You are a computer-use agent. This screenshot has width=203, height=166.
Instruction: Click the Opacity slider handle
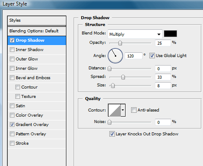pyautogui.click(x=120, y=43)
